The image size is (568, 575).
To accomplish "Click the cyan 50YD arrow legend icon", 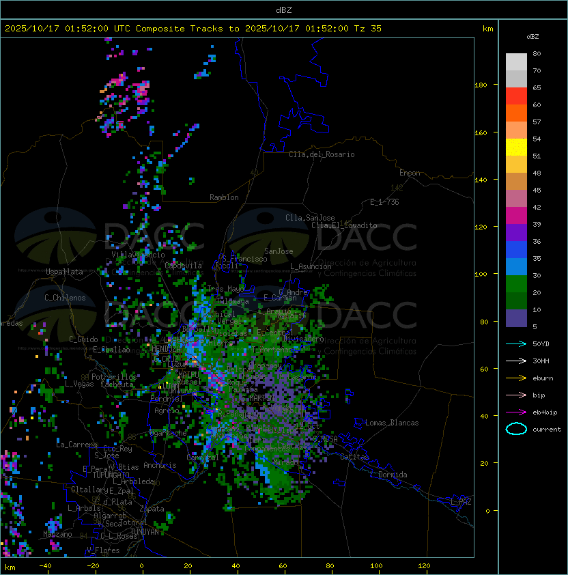I will pyautogui.click(x=516, y=344).
